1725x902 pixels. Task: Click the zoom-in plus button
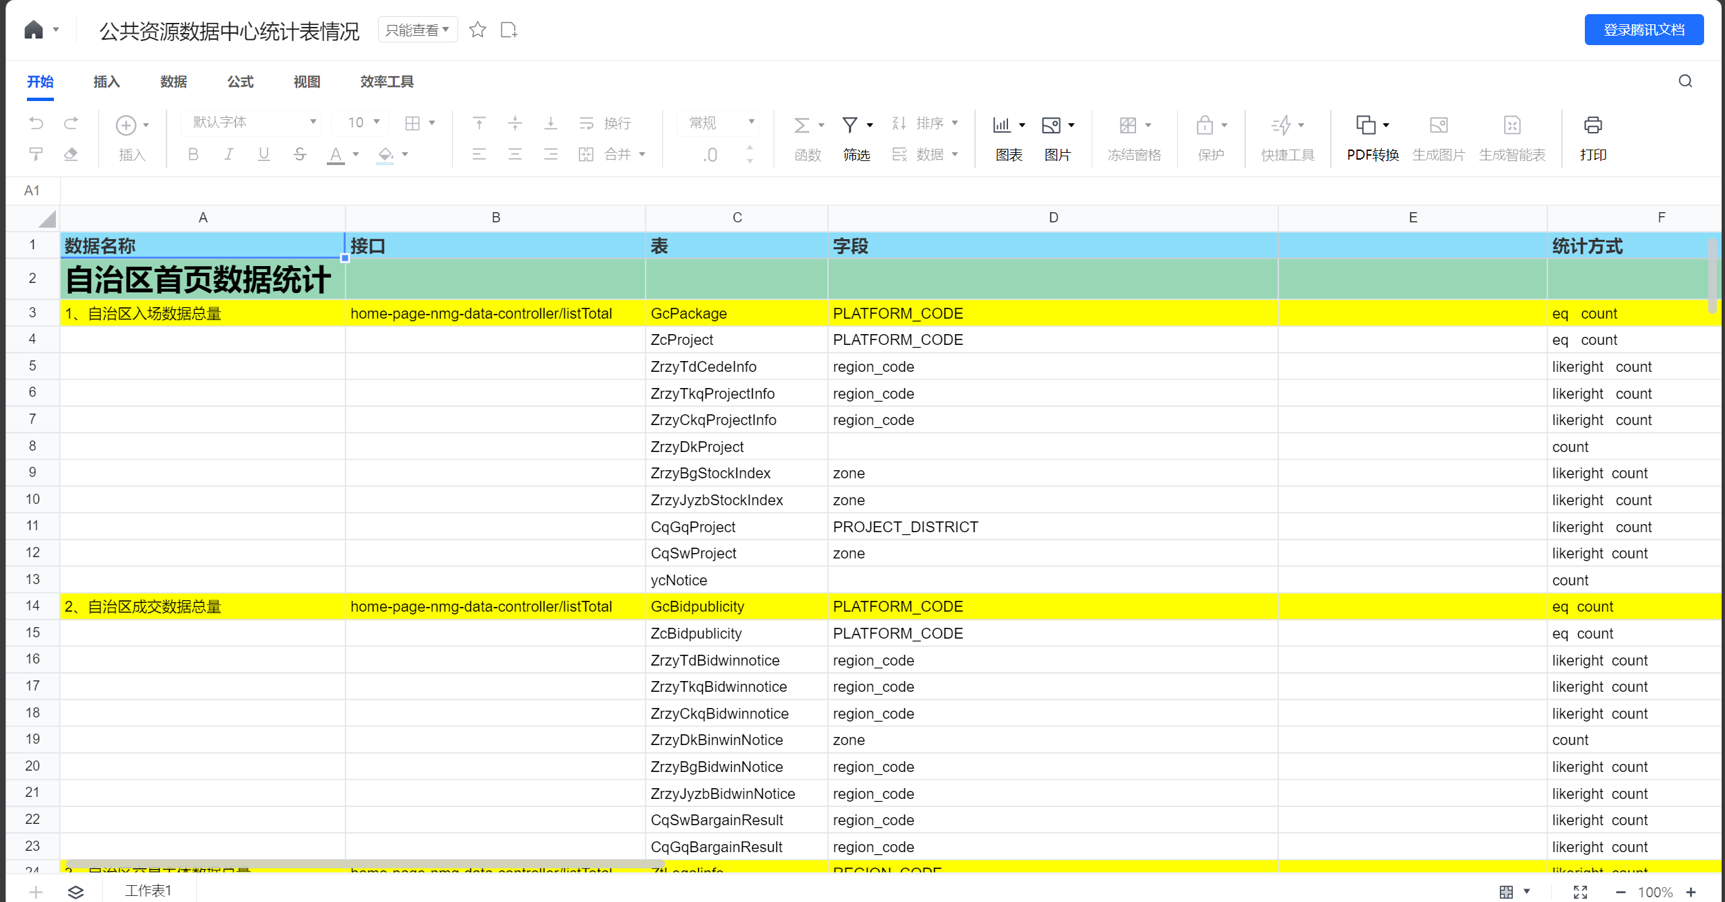pos(1691,892)
